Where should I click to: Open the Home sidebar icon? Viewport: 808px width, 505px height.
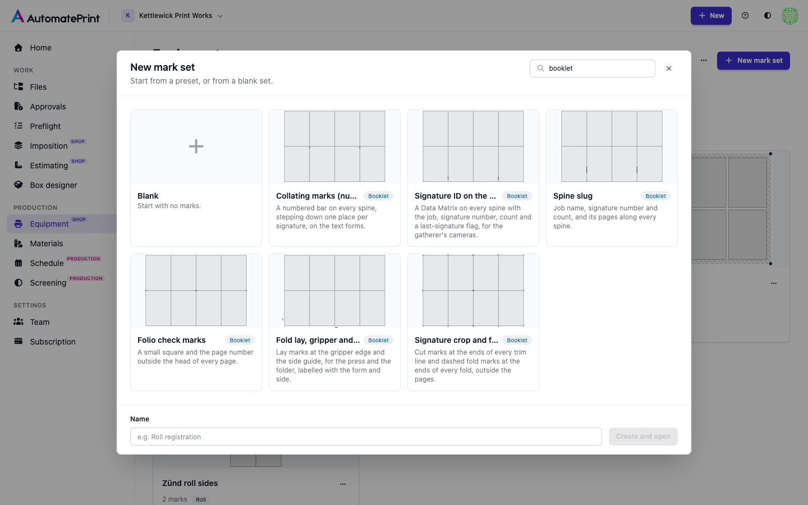pos(19,48)
